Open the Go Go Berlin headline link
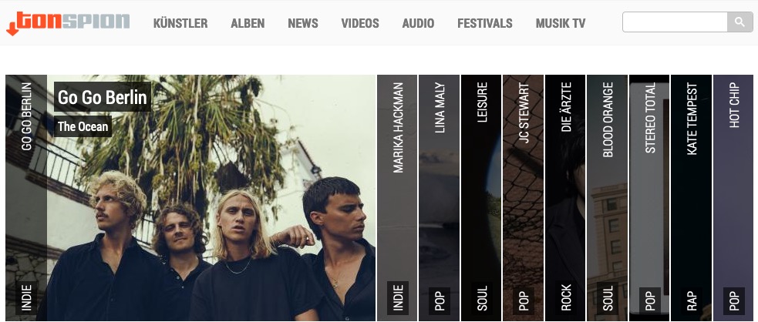 [102, 97]
